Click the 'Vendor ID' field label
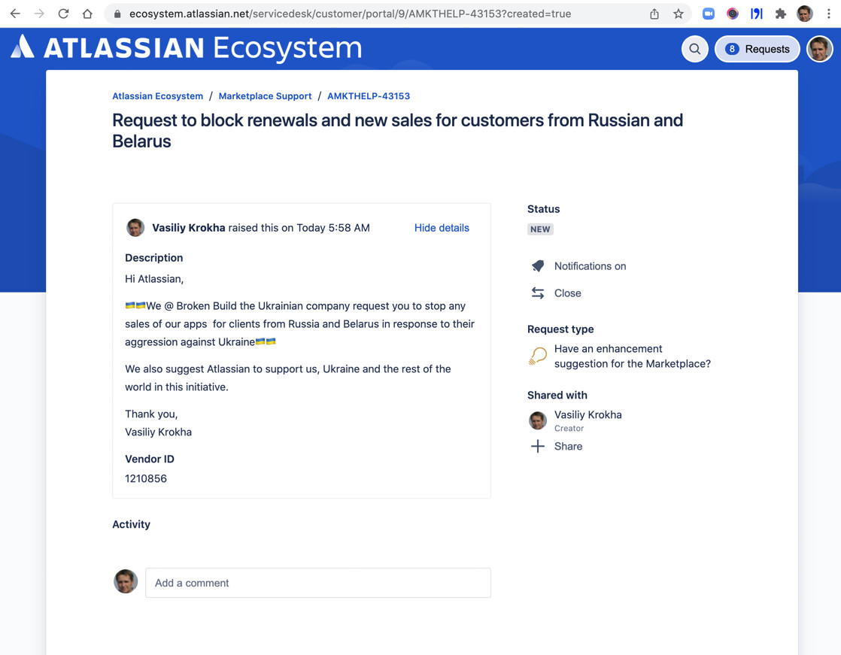This screenshot has width=841, height=655. pyautogui.click(x=150, y=459)
